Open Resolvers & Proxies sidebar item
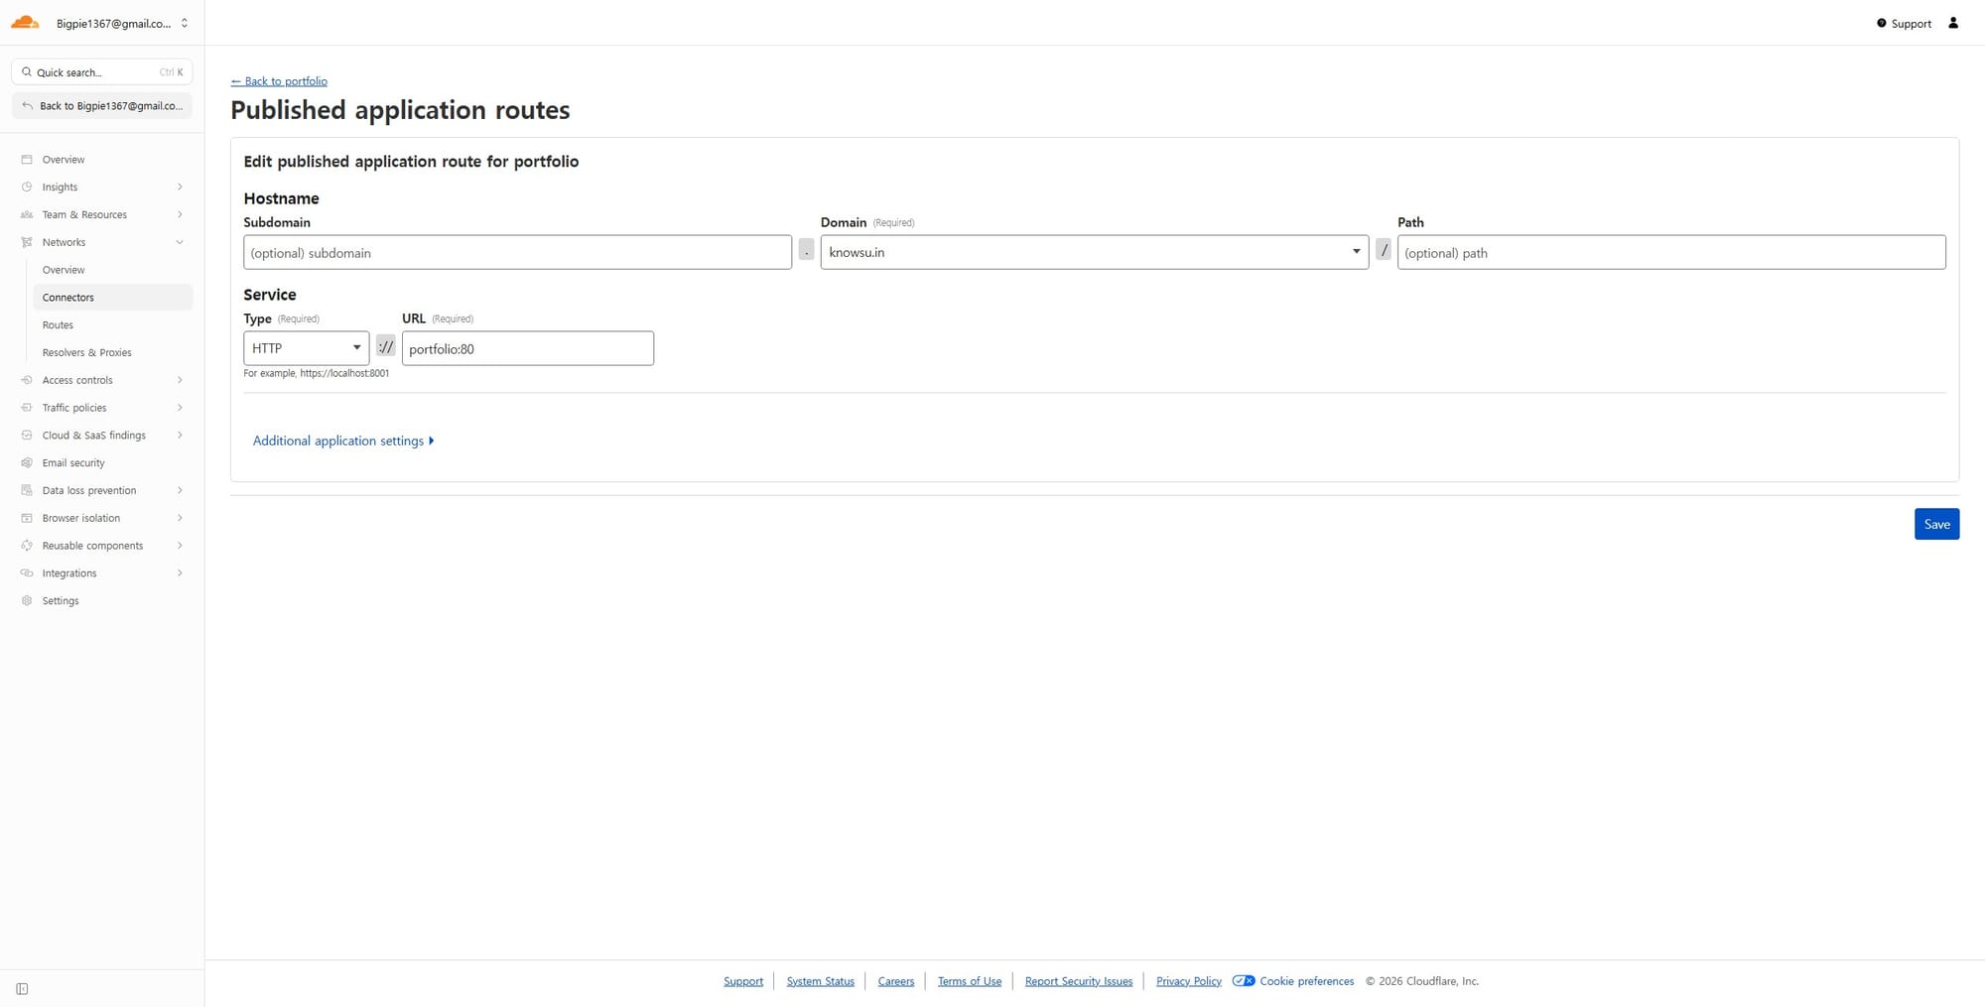Image resolution: width=1985 pixels, height=1007 pixels. point(86,353)
